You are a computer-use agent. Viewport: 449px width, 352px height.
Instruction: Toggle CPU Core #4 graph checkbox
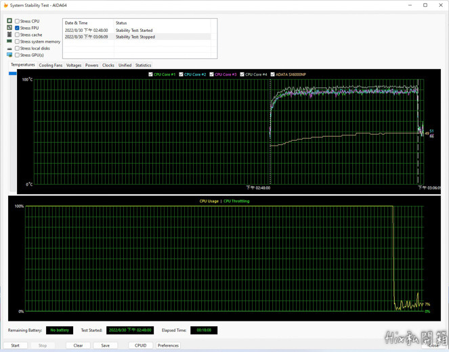coord(242,74)
